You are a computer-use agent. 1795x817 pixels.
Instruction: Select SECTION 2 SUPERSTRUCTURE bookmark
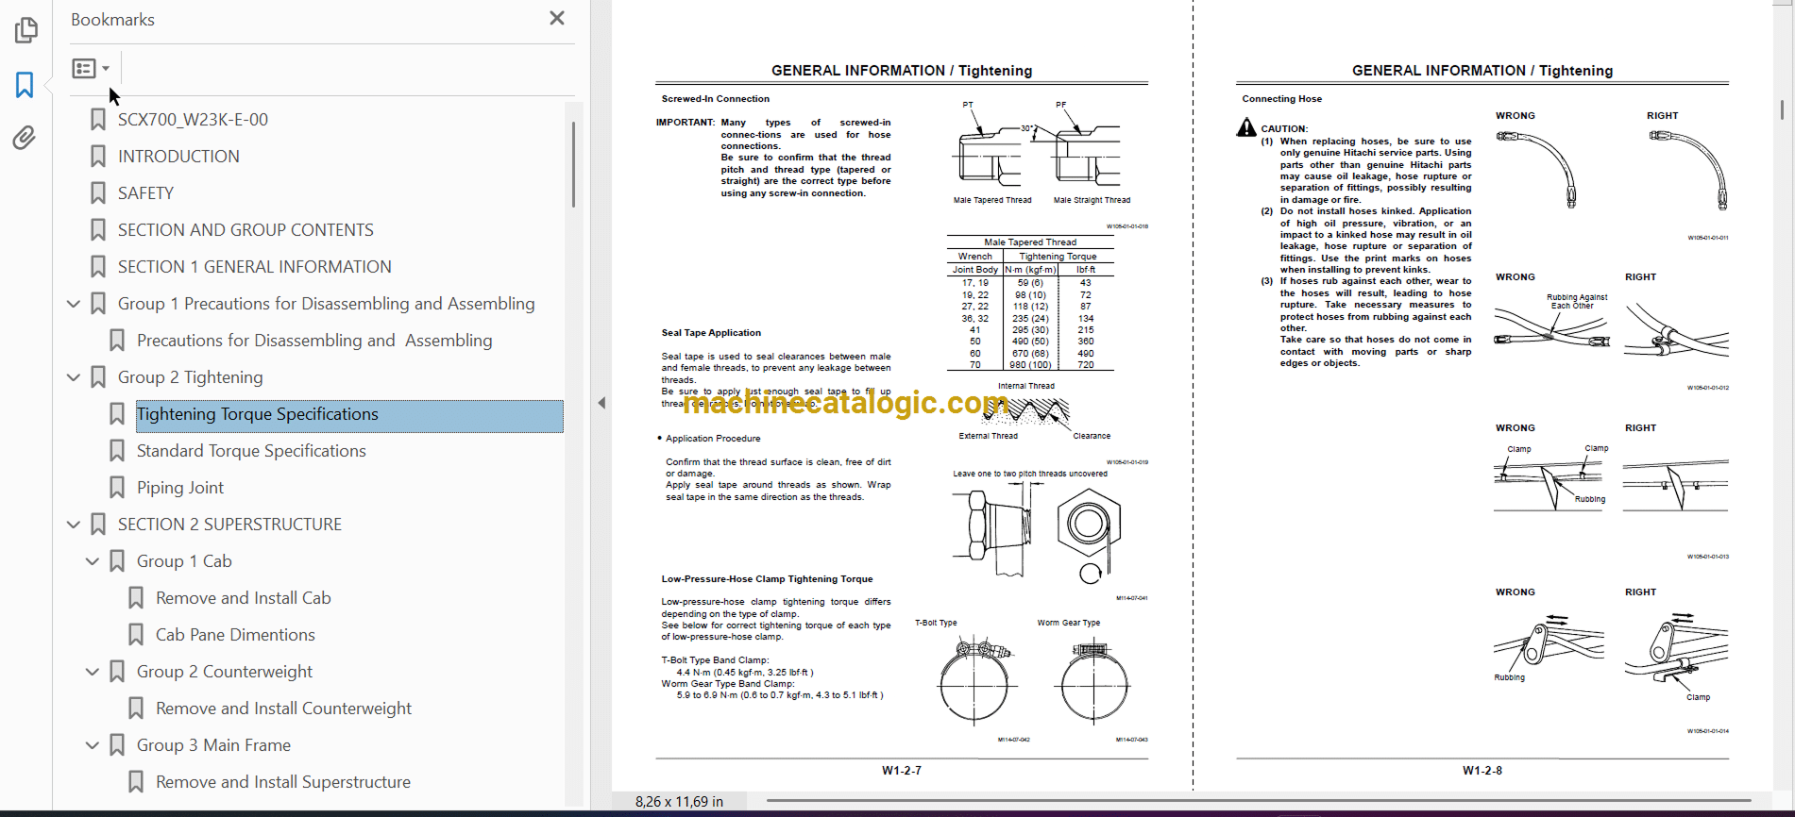click(229, 525)
